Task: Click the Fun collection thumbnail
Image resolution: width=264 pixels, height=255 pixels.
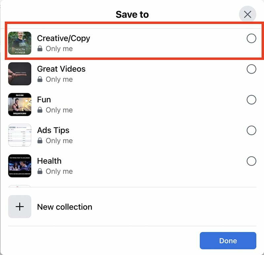Action: [20, 104]
